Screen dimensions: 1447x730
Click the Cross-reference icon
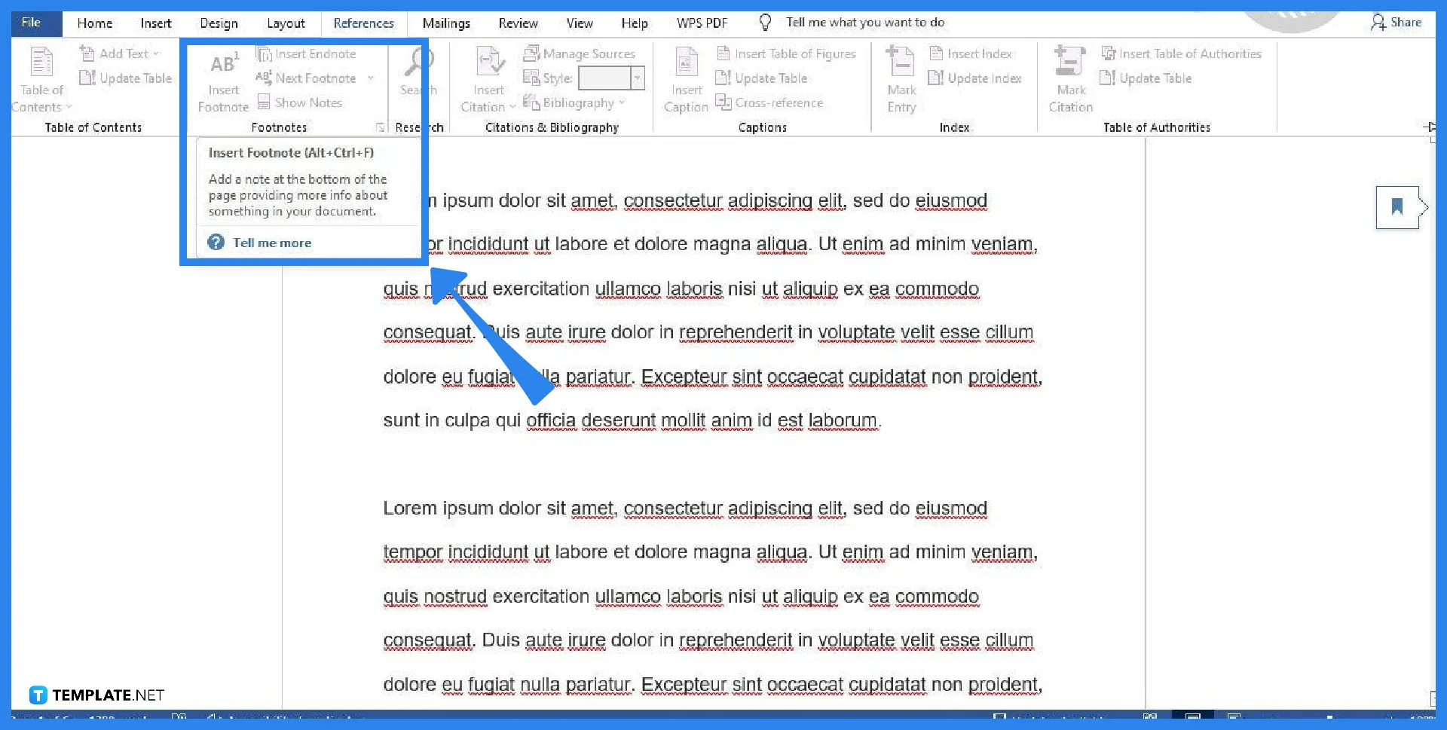(x=769, y=102)
